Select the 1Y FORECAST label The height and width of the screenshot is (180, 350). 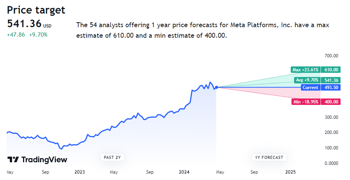click(x=268, y=157)
